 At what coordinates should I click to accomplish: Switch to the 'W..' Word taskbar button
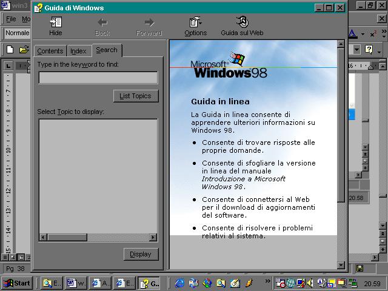click(x=76, y=283)
